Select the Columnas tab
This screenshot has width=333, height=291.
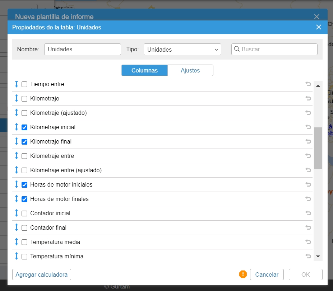click(x=144, y=70)
